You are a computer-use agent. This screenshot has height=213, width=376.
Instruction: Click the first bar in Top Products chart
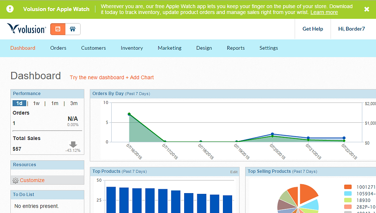click(x=111, y=200)
